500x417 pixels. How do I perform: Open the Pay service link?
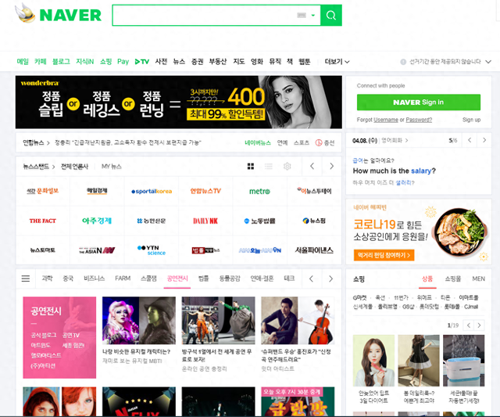pyautogui.click(x=123, y=62)
